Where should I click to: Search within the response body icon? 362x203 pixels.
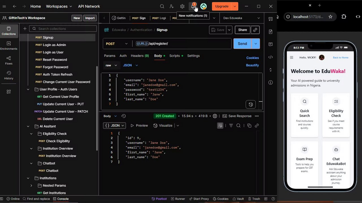(x=239, y=125)
